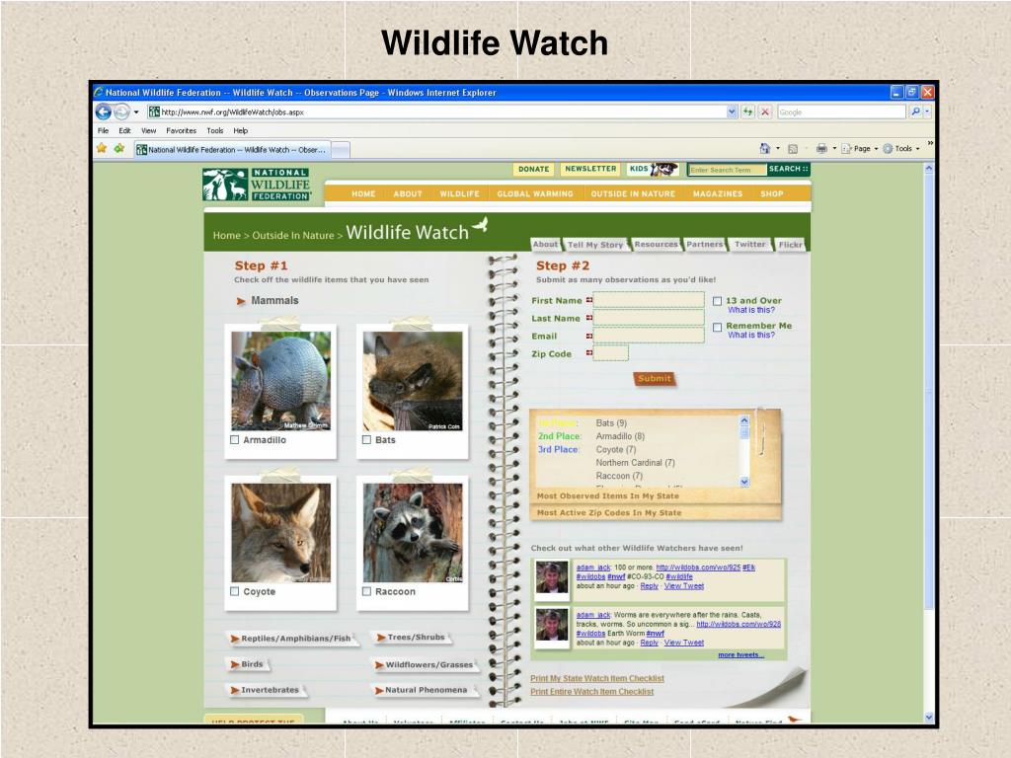Check the Coyote checkbox

pyautogui.click(x=235, y=591)
